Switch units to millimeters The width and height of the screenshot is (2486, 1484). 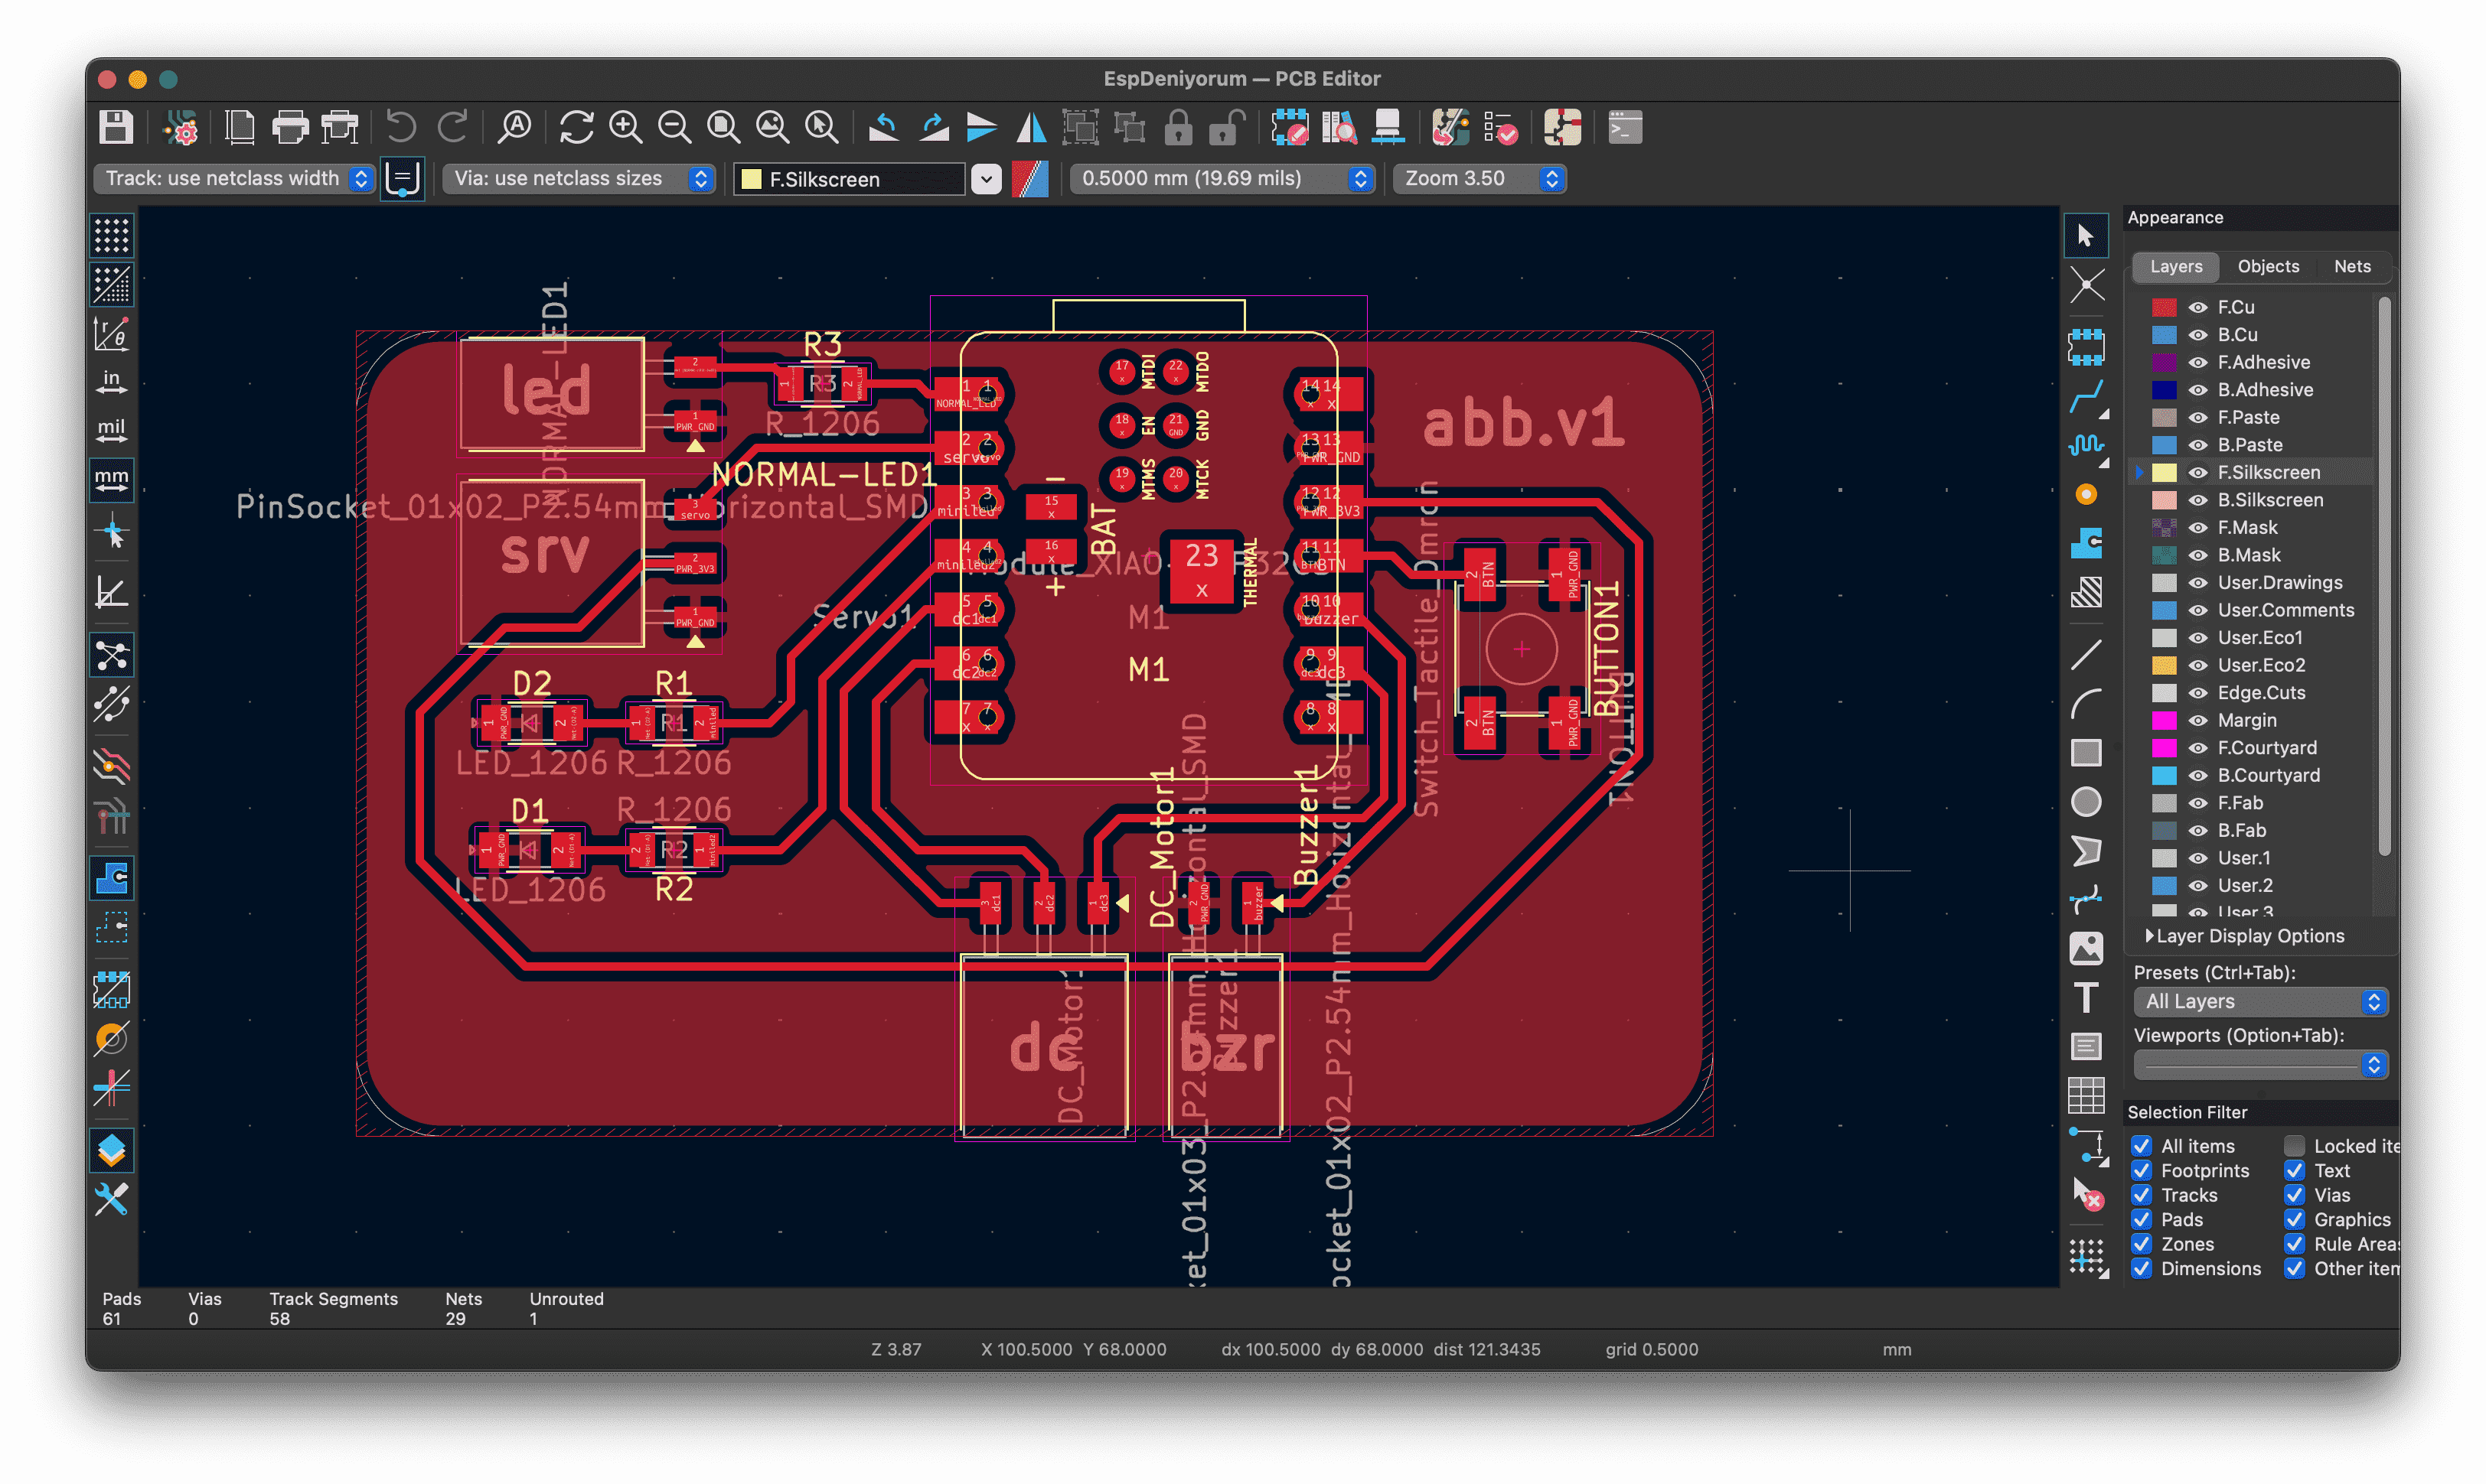(111, 481)
